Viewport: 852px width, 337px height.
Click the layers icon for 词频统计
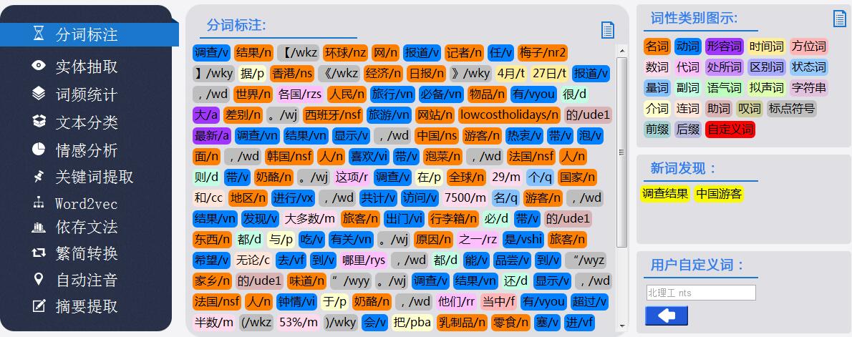[x=39, y=94]
